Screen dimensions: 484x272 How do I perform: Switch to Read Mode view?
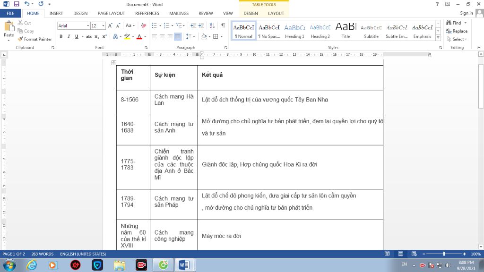click(x=387, y=254)
